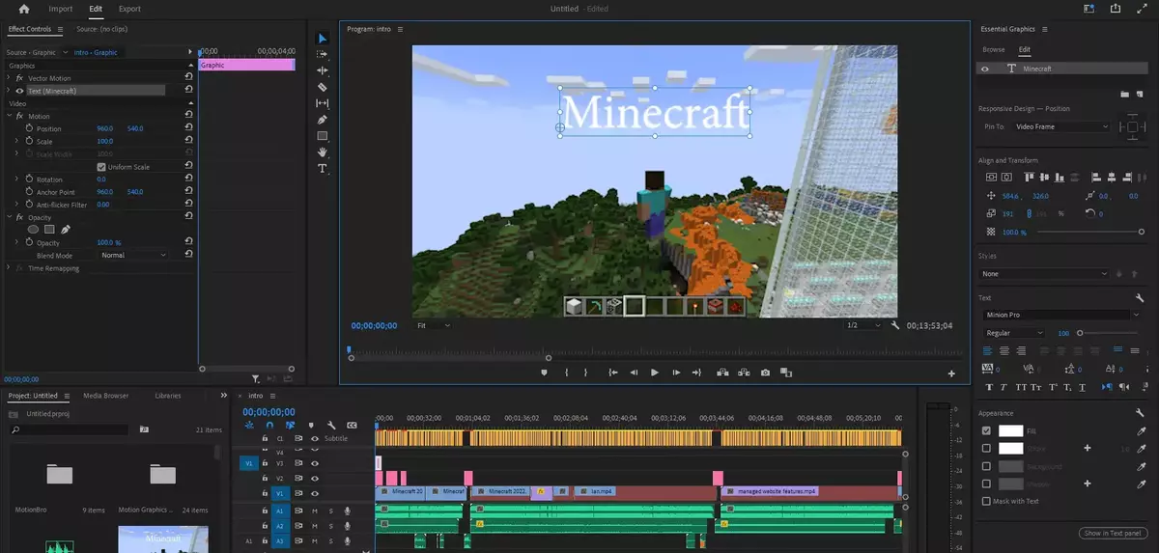Hide the Minecraft layer in Essential Graphics
1159x553 pixels.
coord(985,69)
